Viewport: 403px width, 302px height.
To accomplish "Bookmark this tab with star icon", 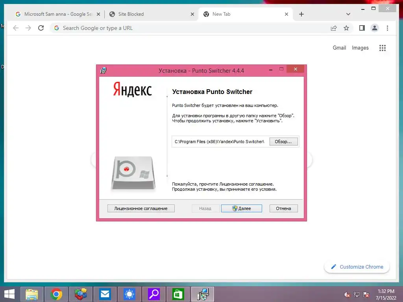I will click(346, 28).
